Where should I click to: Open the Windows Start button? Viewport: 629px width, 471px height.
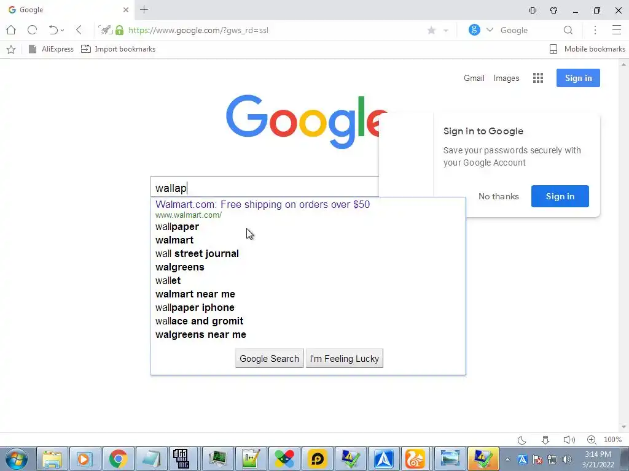17,459
